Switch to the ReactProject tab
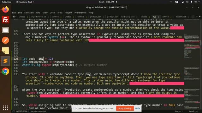 coord(181,17)
